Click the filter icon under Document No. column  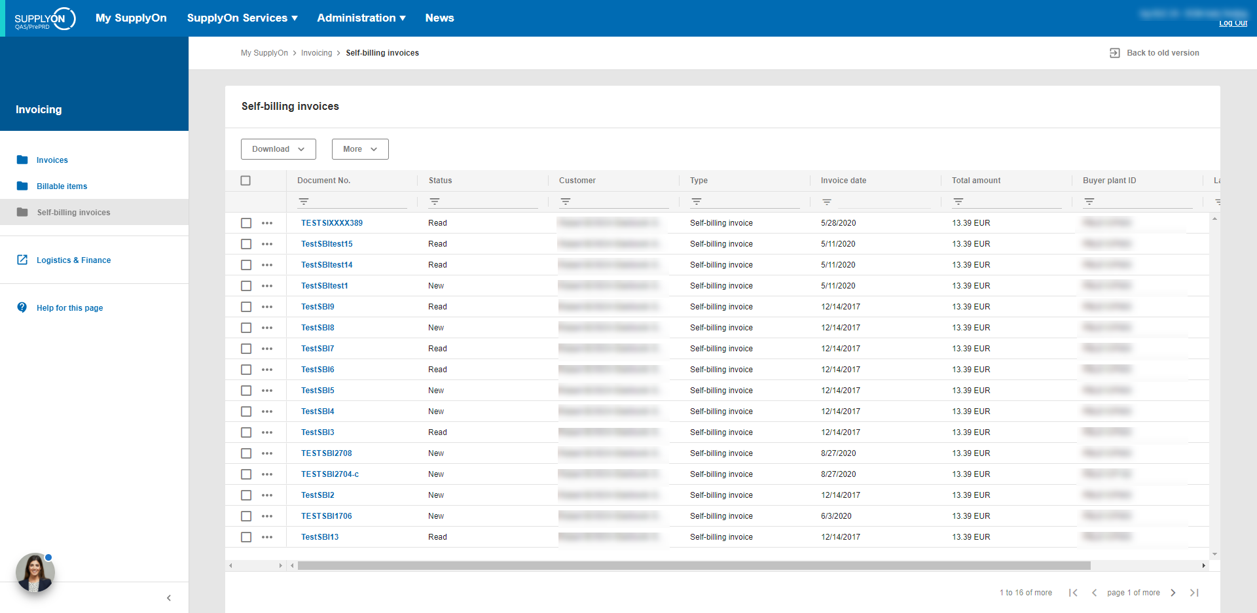(304, 201)
